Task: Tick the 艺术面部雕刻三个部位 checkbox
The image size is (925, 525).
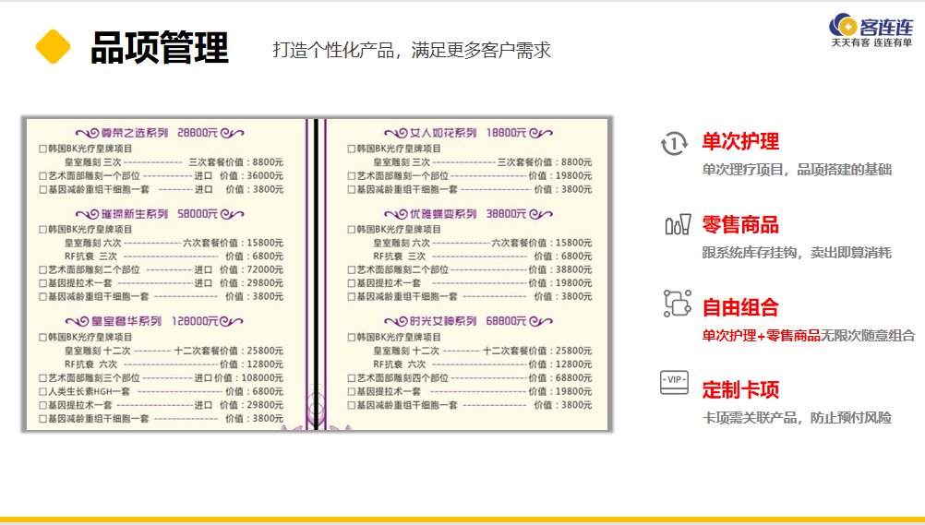Action: pyautogui.click(x=42, y=378)
